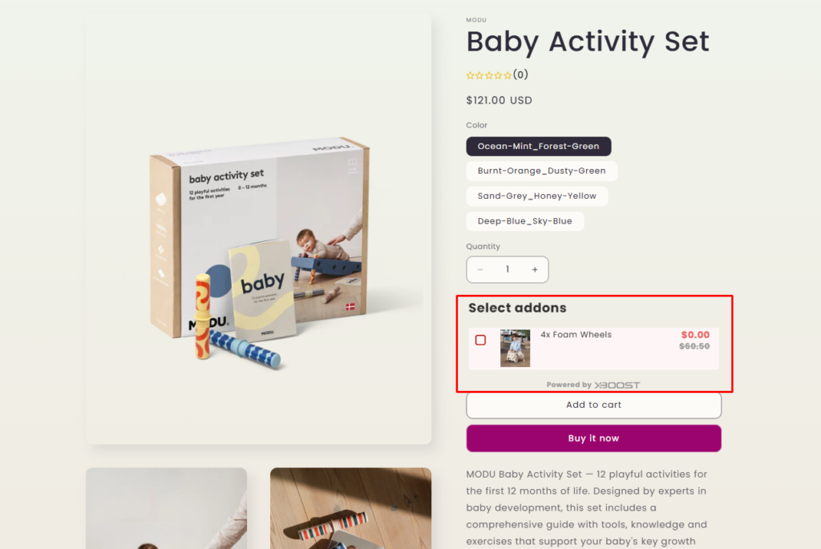Focus the quantity number field
Screen dimensions: 821x549
tap(508, 270)
